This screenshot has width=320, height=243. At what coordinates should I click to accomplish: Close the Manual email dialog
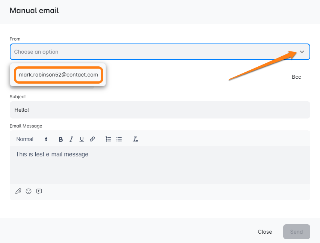click(x=265, y=232)
